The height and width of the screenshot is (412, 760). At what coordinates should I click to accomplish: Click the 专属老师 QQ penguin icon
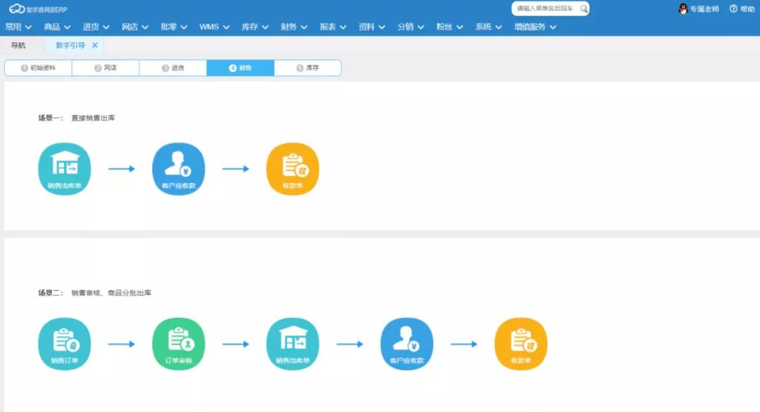(x=682, y=8)
